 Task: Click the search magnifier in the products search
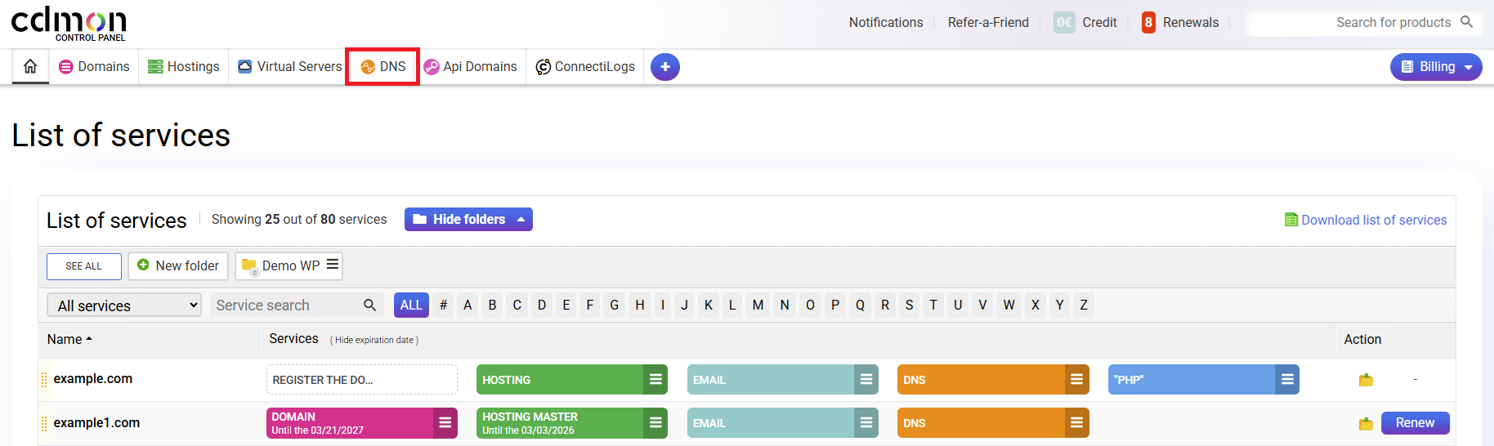pos(1466,22)
